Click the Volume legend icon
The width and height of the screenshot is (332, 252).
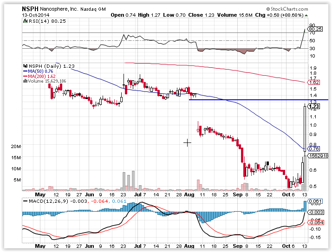pyautogui.click(x=24, y=81)
